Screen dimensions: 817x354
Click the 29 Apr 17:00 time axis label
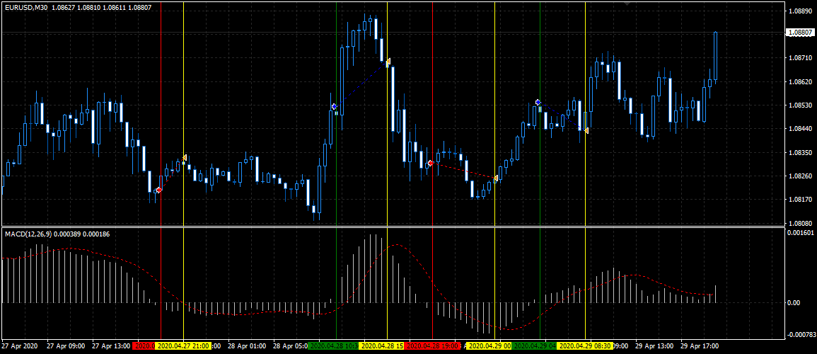(x=700, y=346)
